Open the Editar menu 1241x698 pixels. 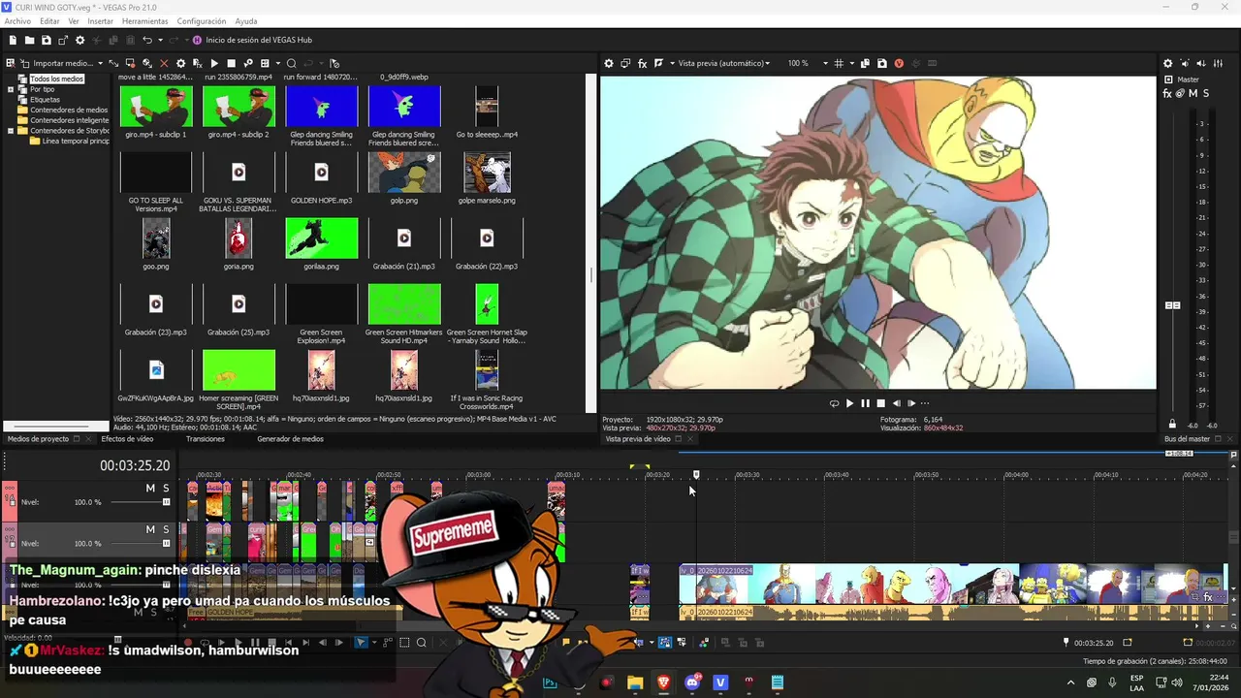coord(49,20)
